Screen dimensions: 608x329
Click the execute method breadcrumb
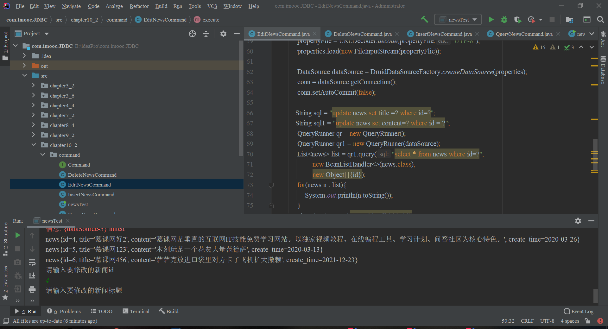[207, 20]
